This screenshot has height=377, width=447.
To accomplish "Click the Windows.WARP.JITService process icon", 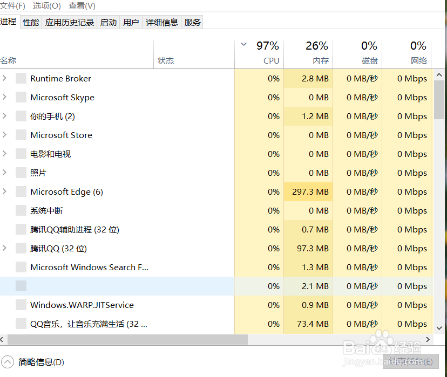I will click(x=21, y=305).
